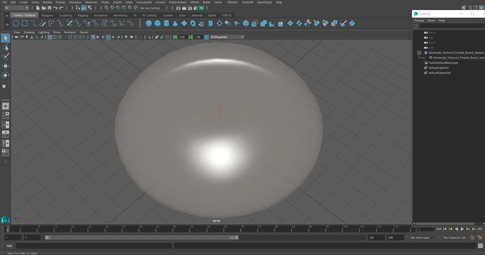
Task: Create NURBS cone from shelf
Action: (x=175, y=23)
